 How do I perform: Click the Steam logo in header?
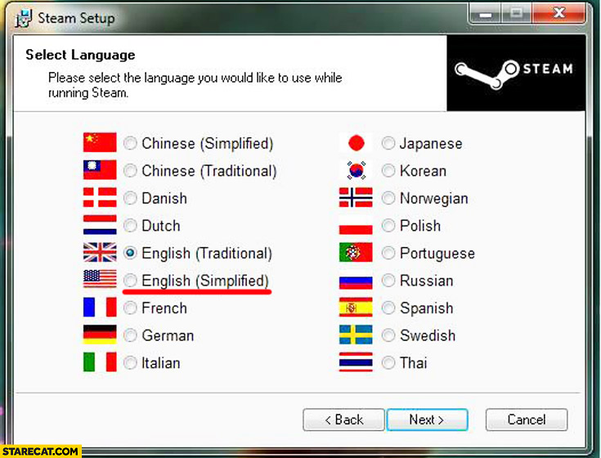[514, 74]
